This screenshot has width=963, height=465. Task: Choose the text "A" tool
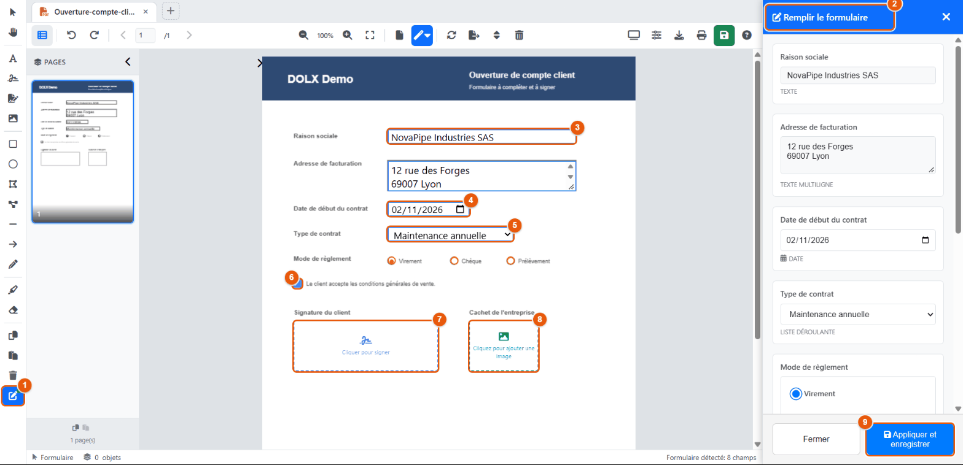click(13, 58)
